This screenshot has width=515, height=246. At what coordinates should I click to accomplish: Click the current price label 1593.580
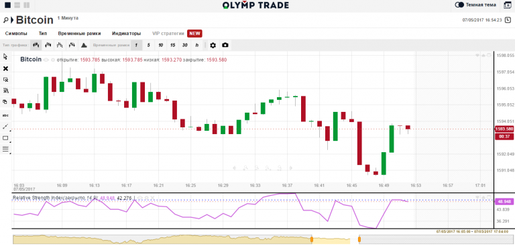click(x=504, y=129)
